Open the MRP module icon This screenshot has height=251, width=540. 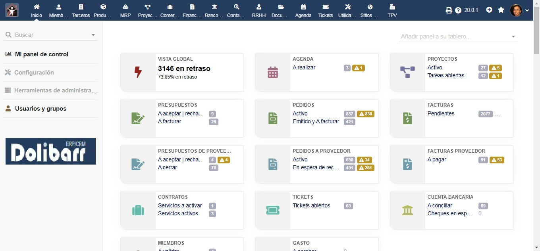tap(125, 11)
